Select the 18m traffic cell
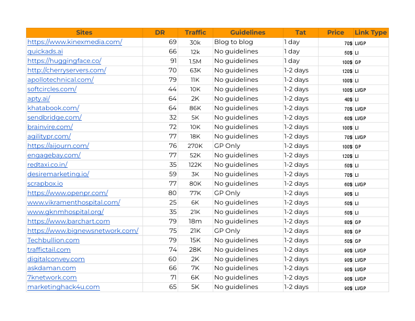This screenshot has height=321, width=415. click(x=195, y=221)
